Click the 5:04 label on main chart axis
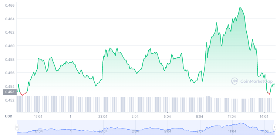Viewport: 280px width, 137px height. [167, 116]
